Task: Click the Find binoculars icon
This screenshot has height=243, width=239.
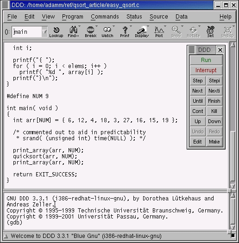Action: point(73,32)
